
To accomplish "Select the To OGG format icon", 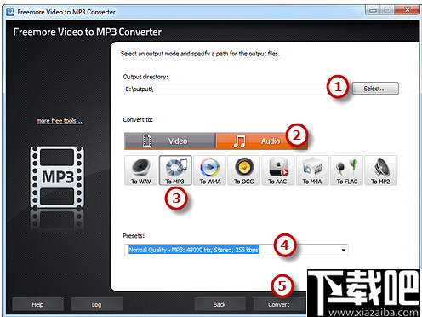I will [x=244, y=170].
